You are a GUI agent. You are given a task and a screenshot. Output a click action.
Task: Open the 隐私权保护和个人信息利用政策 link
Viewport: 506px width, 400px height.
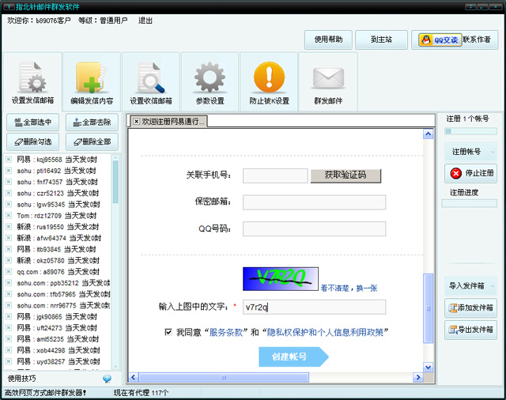point(325,332)
